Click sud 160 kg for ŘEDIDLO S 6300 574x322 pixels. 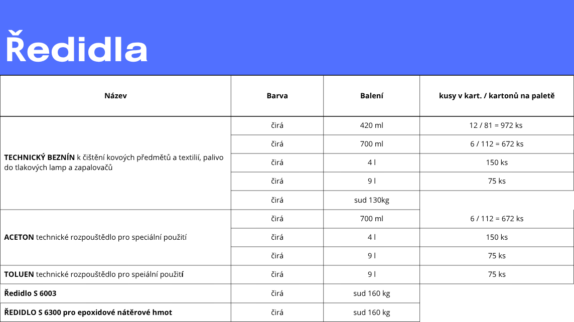[371, 312]
